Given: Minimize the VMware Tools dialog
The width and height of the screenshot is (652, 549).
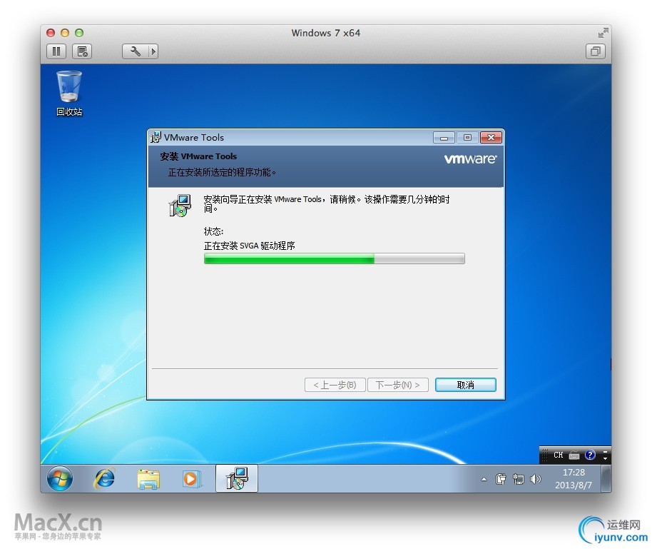Looking at the screenshot, I should [444, 138].
